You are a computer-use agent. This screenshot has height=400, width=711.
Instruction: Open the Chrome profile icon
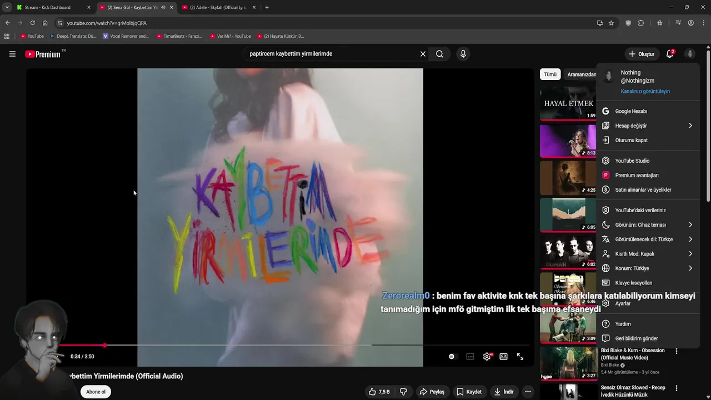[690, 23]
